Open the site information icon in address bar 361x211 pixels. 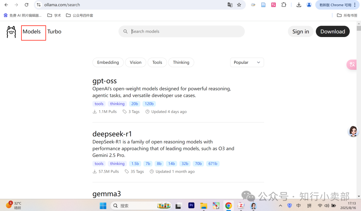click(38, 5)
